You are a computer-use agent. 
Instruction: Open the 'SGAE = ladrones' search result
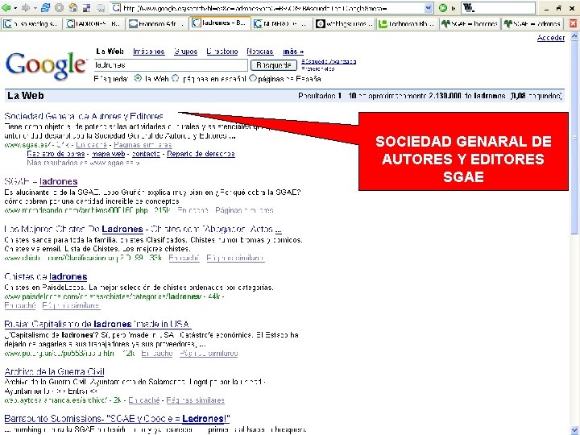[x=41, y=181]
